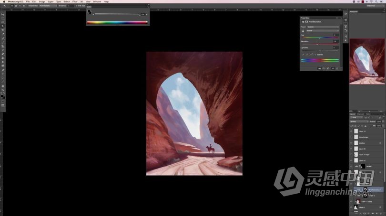
Task: Click the Add to Selection icon
Action: pyautogui.click(x=16, y=5)
